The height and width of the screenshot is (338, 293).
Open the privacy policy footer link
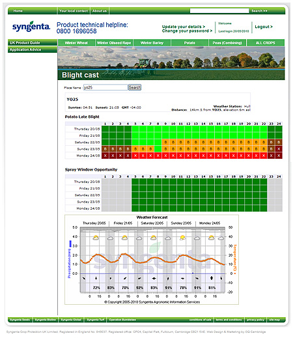255,320
